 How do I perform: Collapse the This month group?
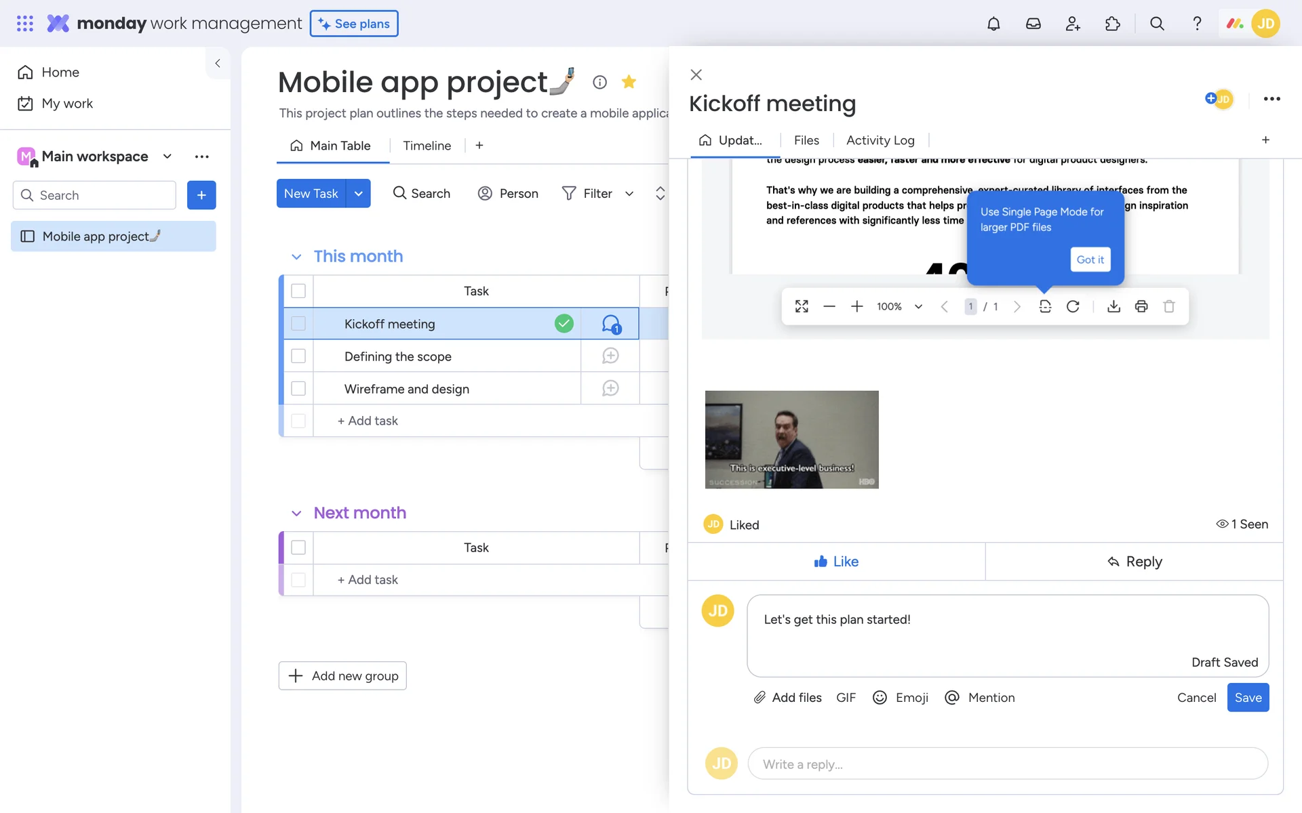(x=296, y=257)
